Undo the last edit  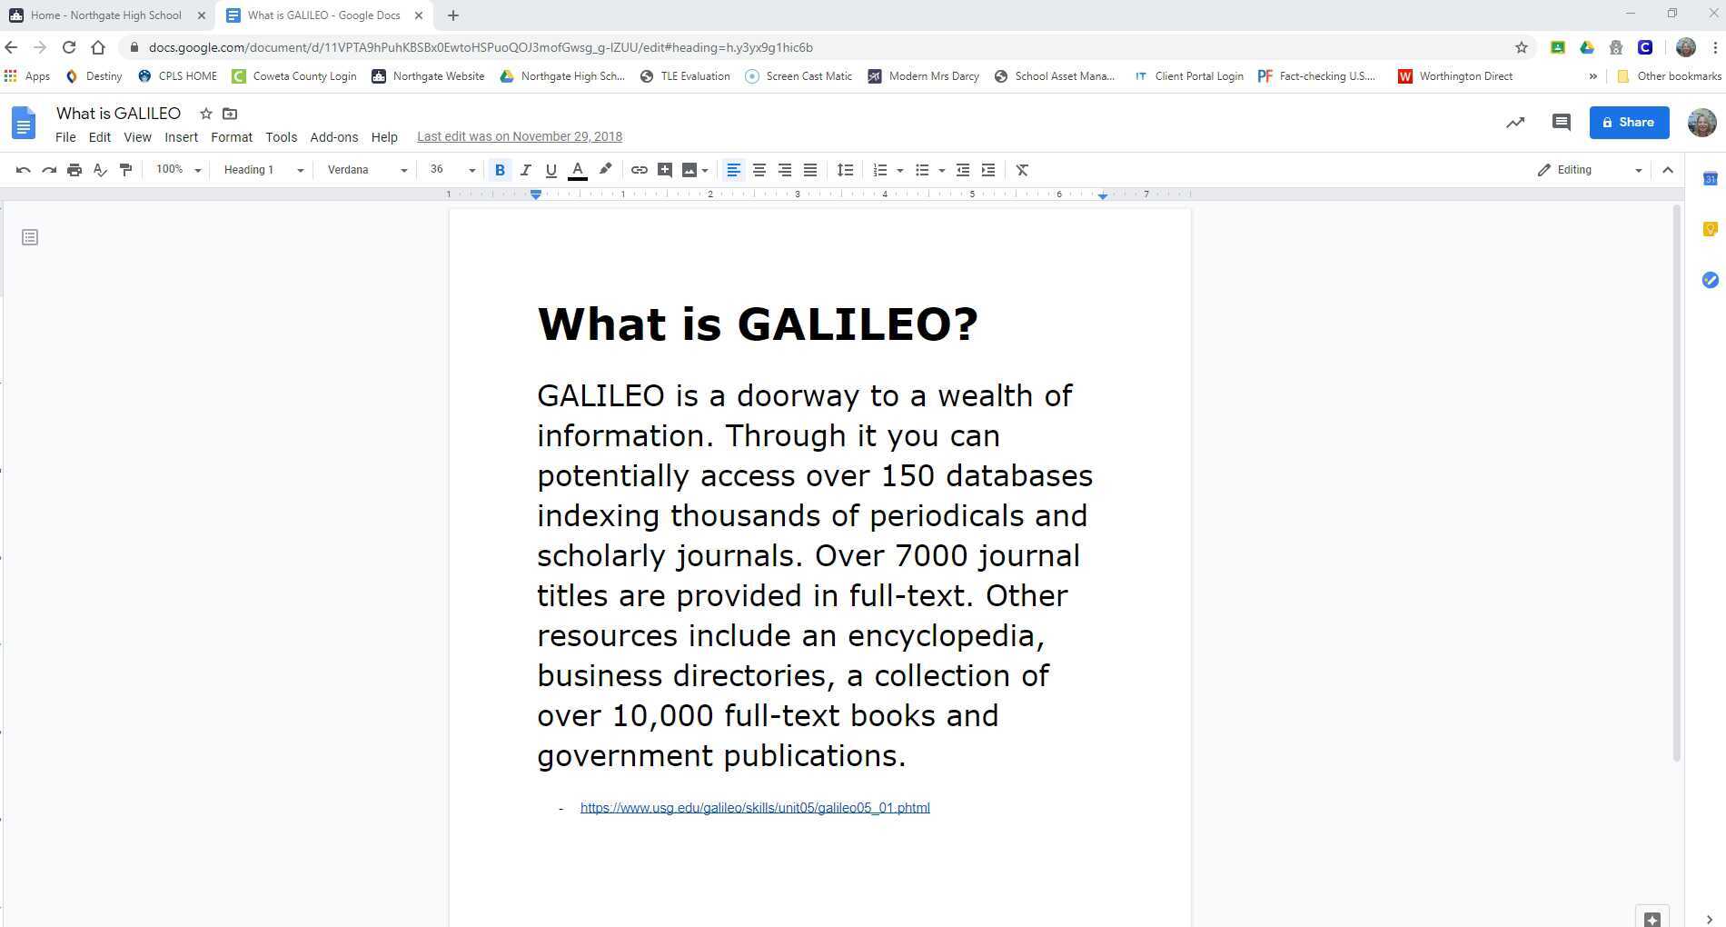point(23,169)
